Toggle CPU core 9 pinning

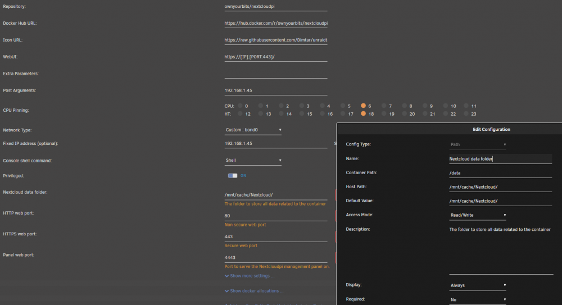425,106
